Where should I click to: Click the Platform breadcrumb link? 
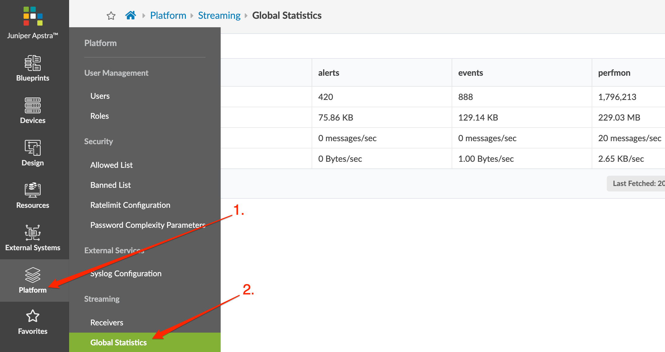[168, 15]
